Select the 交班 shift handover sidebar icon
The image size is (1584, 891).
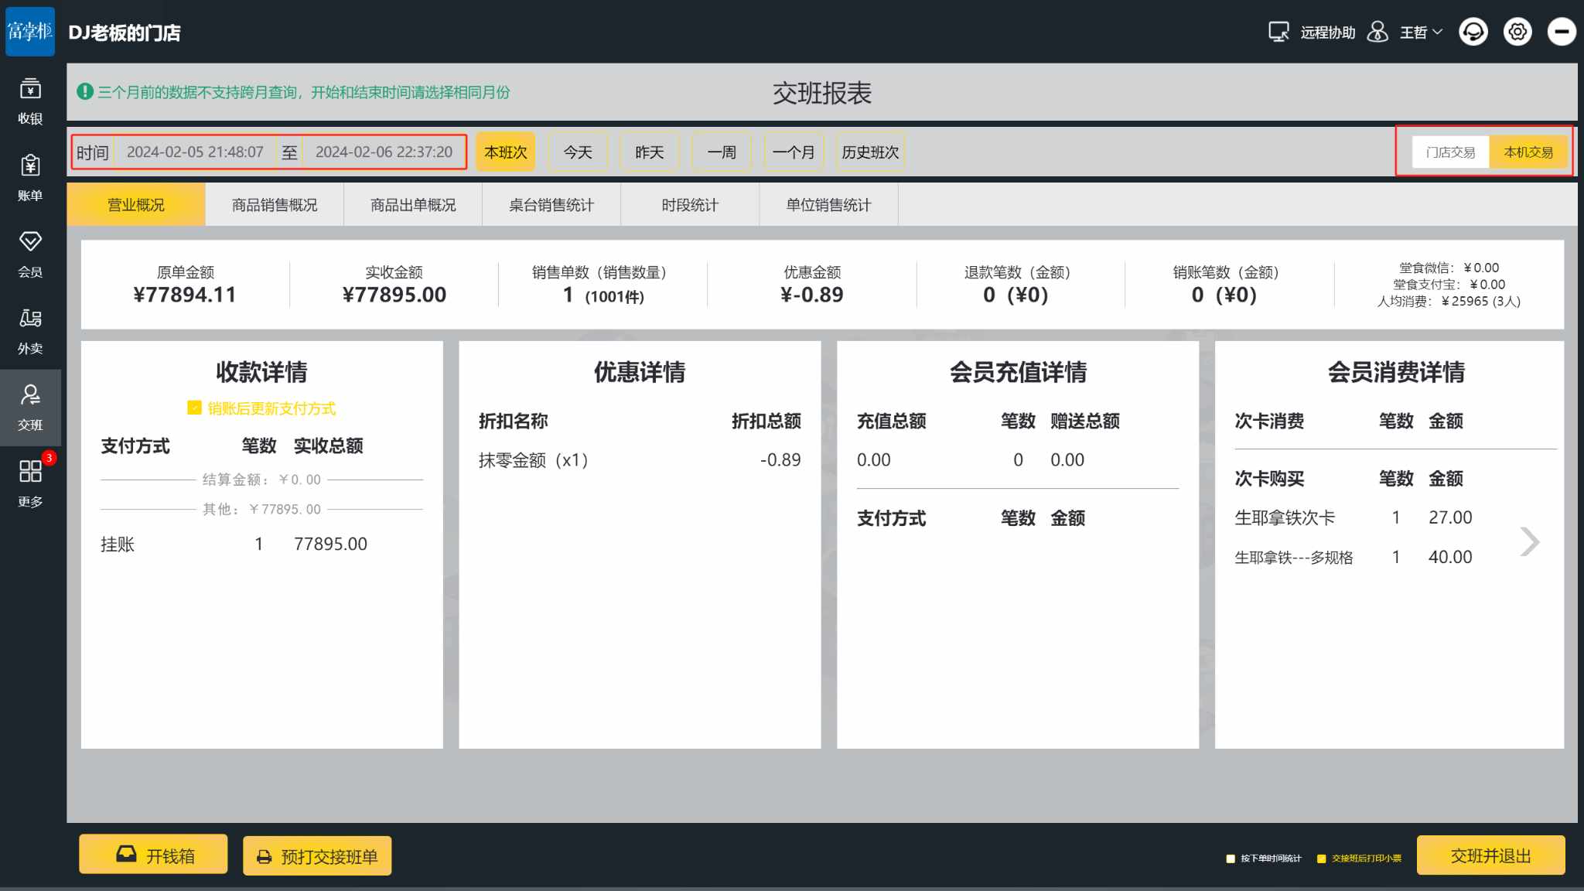click(30, 408)
